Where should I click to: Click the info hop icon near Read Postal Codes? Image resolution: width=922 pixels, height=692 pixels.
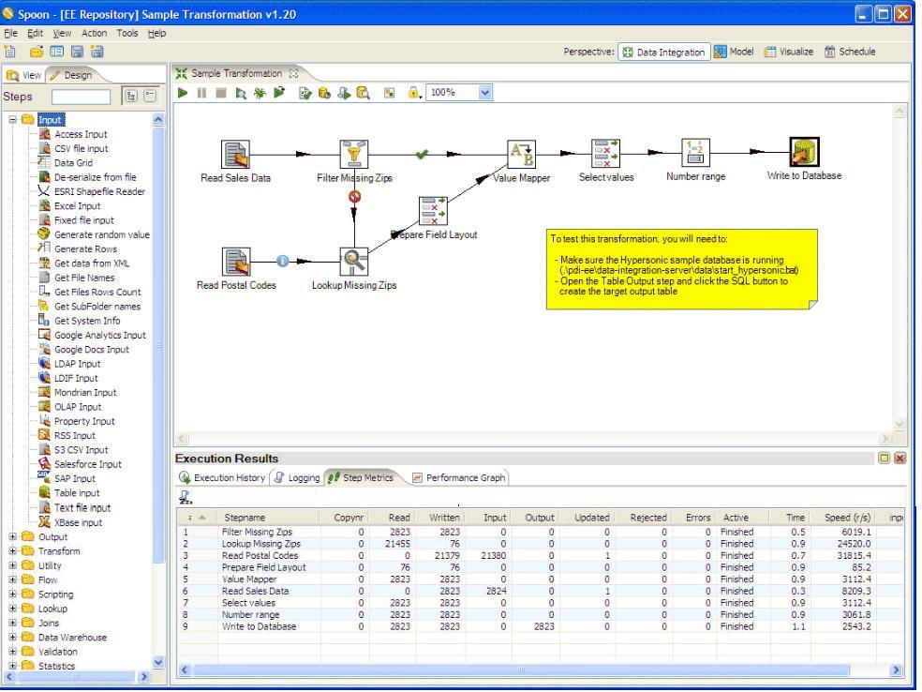(x=282, y=261)
